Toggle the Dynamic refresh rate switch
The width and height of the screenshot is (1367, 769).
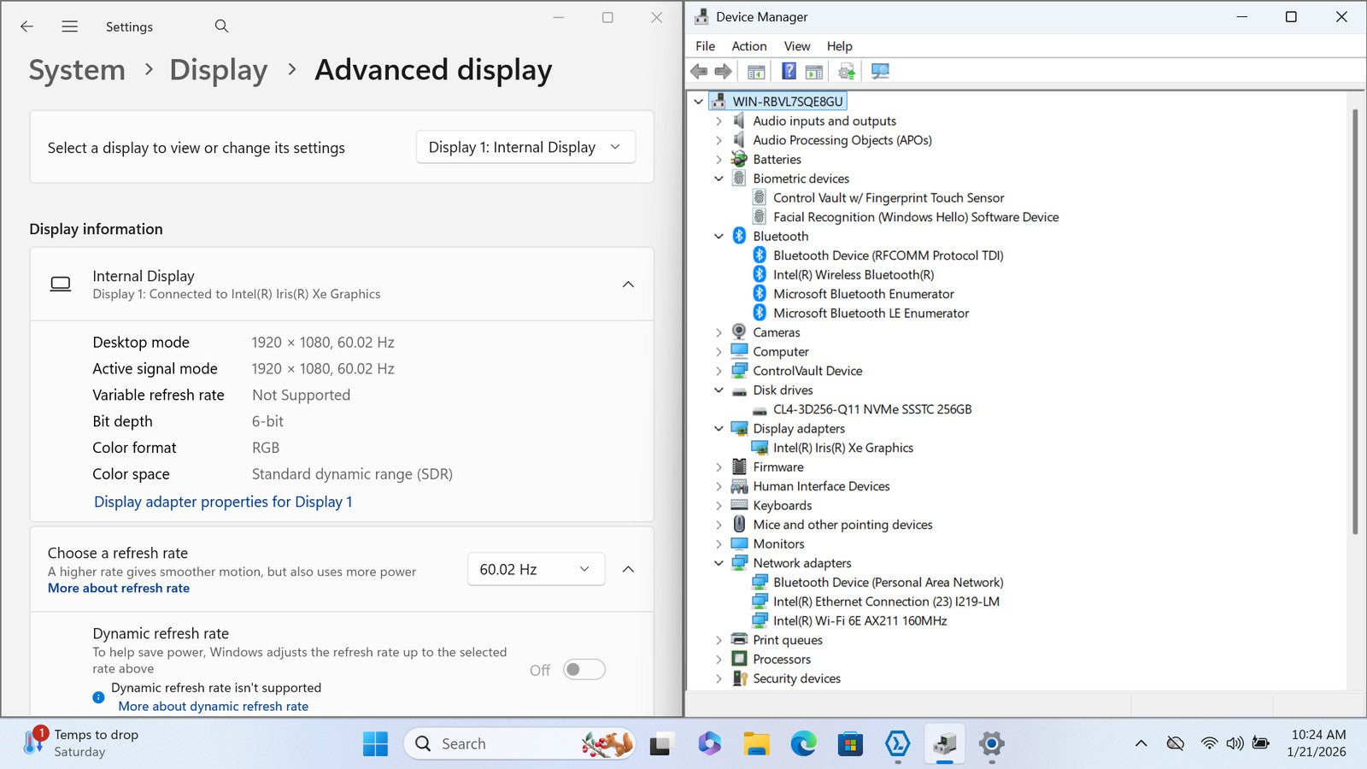(584, 670)
